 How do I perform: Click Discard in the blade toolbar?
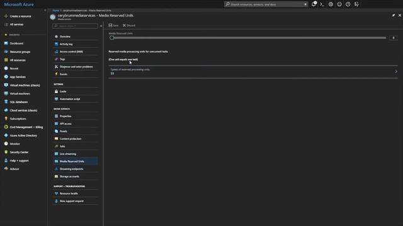pyautogui.click(x=129, y=25)
